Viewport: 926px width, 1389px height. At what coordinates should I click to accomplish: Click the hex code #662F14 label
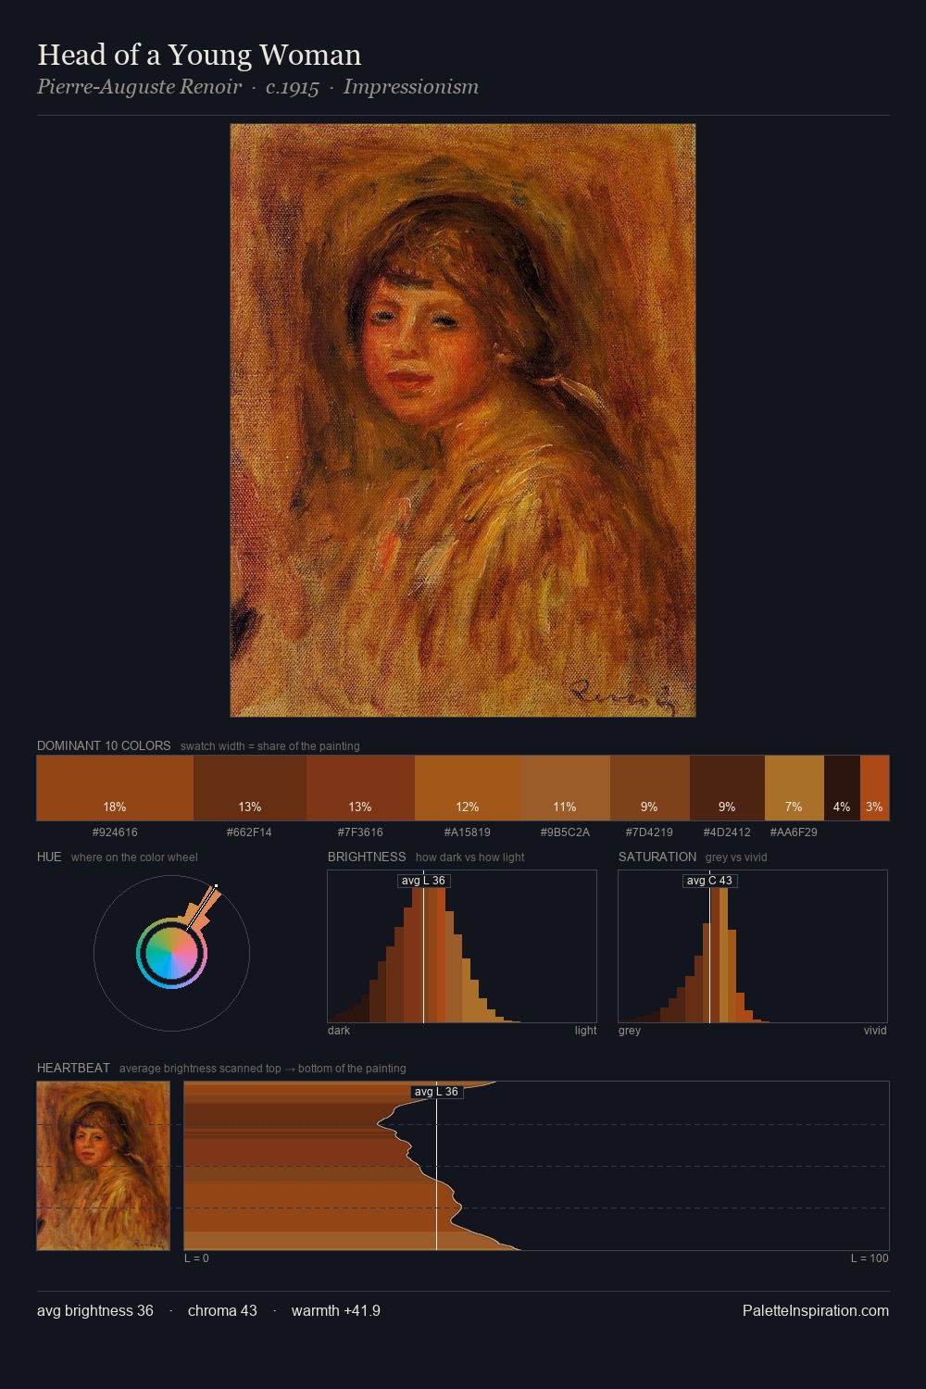(250, 832)
